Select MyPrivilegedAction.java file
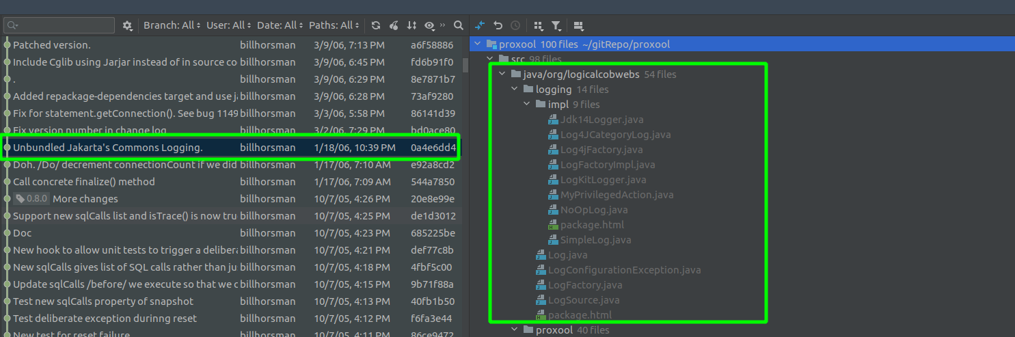The width and height of the screenshot is (1015, 337). [617, 195]
